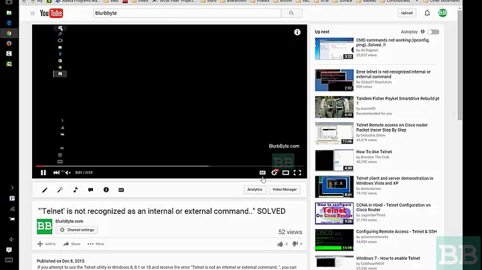Viewport: 482px width, 270px height.
Task: Open File Explorer from the taskbar
Action: pos(9,13)
